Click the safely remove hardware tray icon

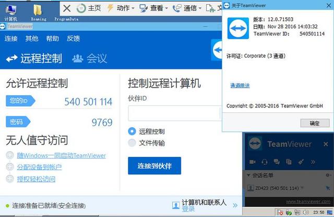pos(289,212)
